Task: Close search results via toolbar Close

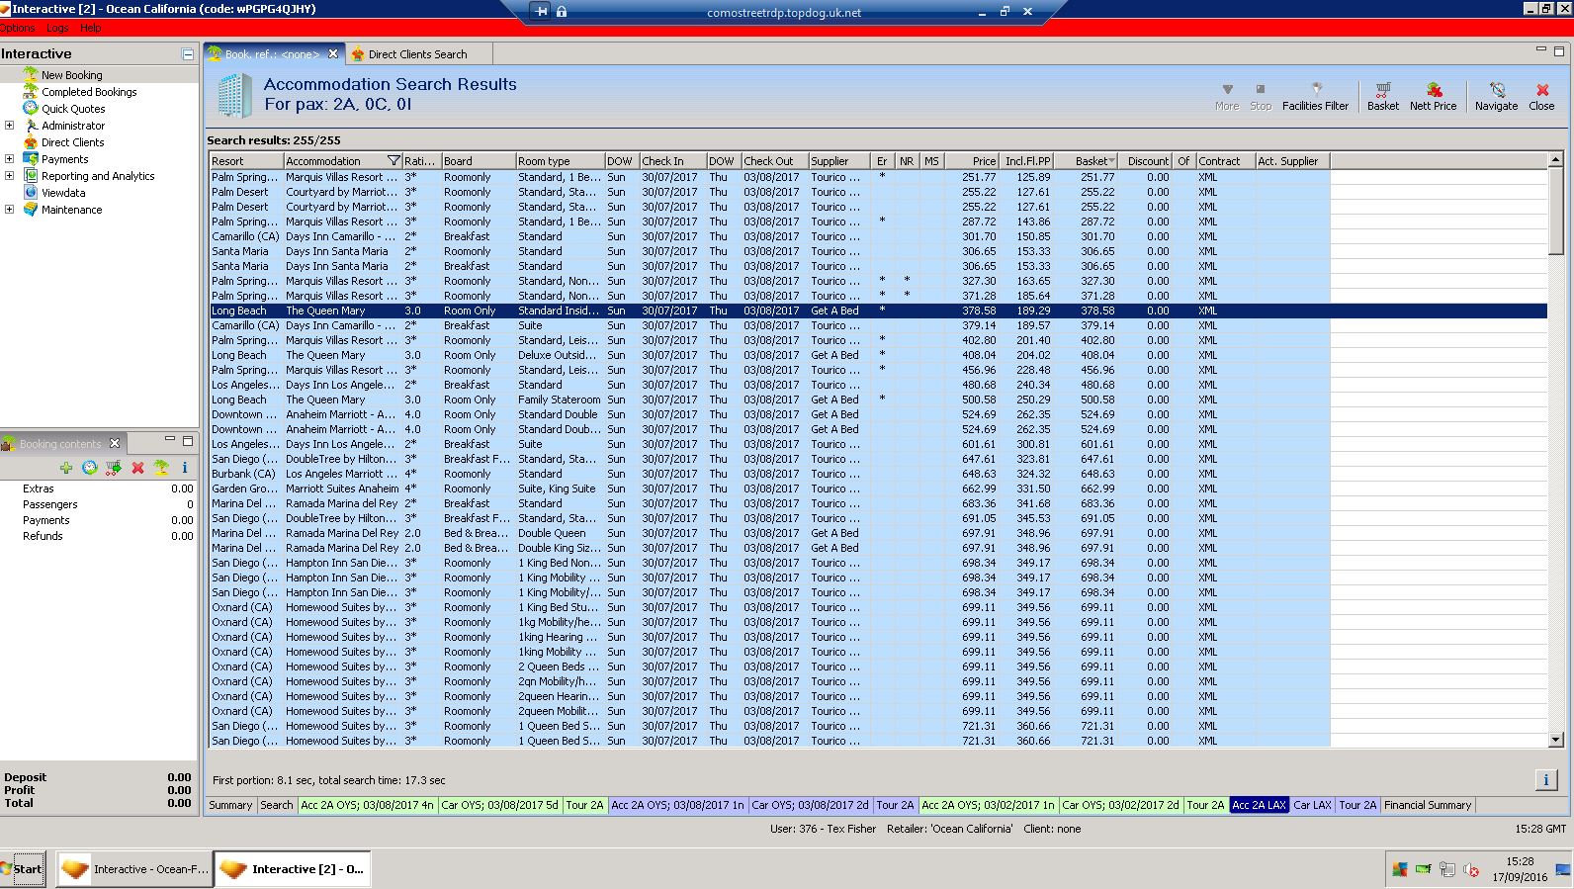Action: point(1541,96)
